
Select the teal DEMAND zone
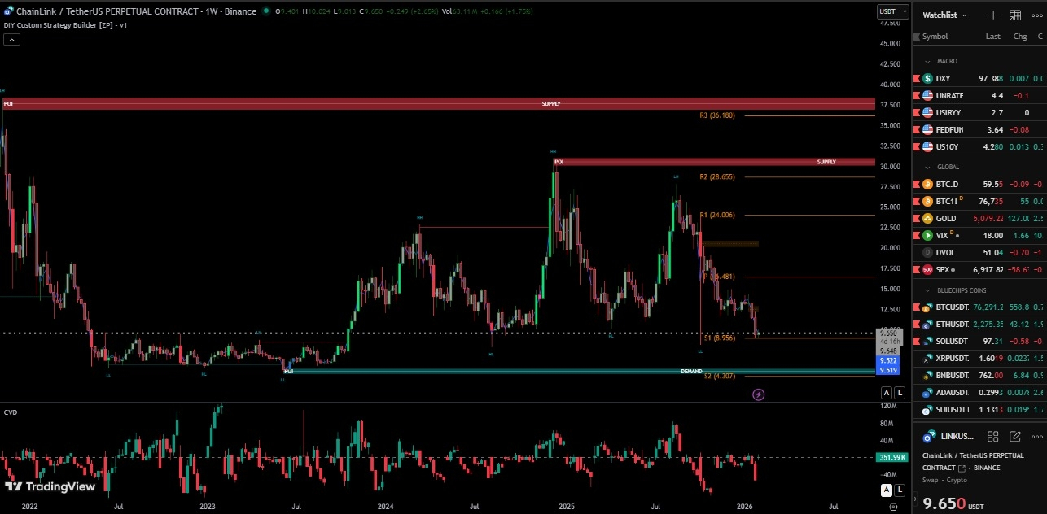point(579,371)
